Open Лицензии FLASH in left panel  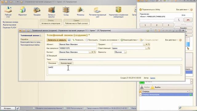pos(10,27)
